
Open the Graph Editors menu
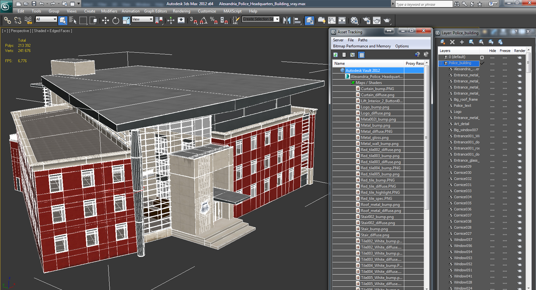click(155, 11)
